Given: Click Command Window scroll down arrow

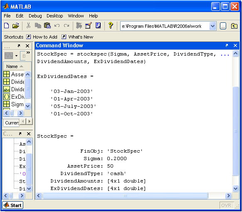Looking at the screenshot, I should [235, 188].
